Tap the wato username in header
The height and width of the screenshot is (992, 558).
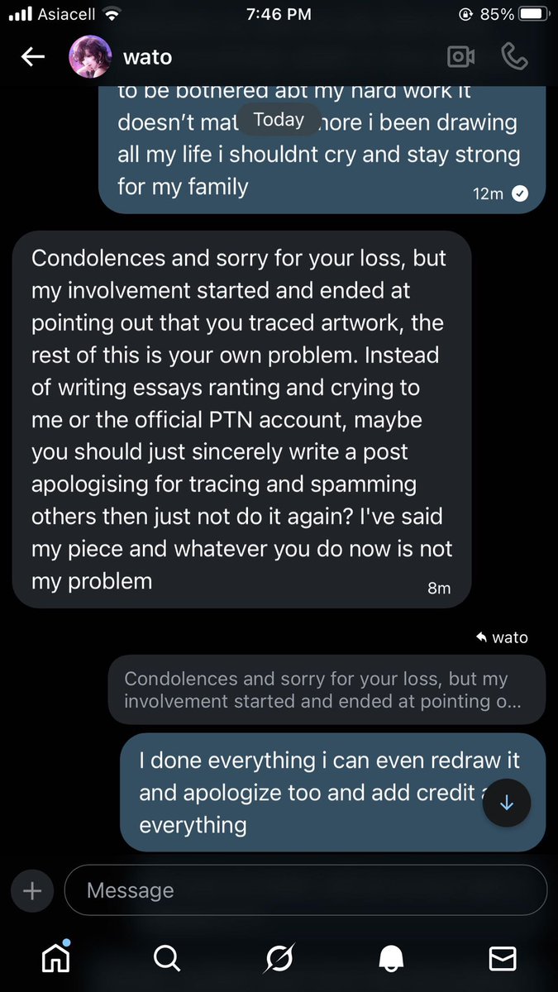(x=147, y=58)
